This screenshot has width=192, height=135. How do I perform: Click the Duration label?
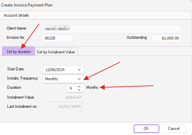[14, 87]
